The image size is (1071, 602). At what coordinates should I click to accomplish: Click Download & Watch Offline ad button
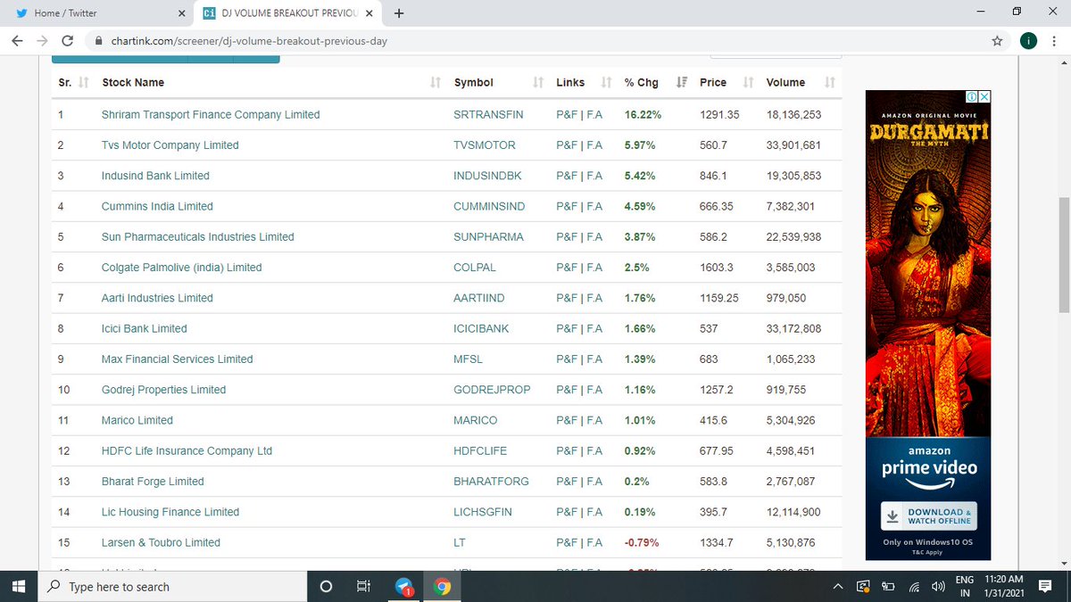(x=928, y=516)
